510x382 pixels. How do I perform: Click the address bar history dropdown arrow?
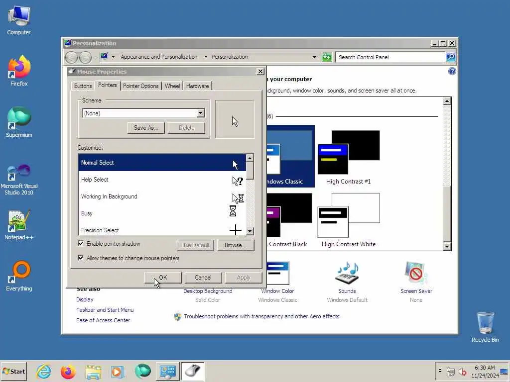pyautogui.click(x=314, y=57)
